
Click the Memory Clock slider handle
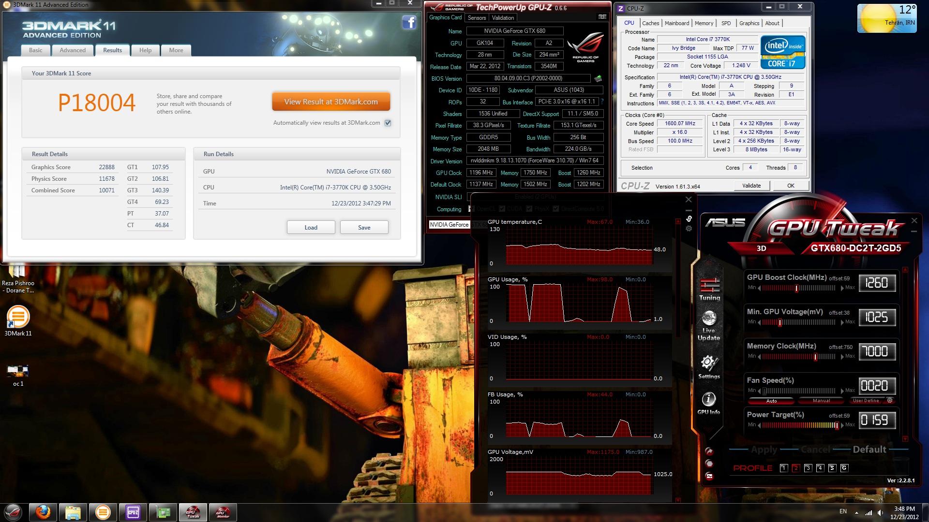[815, 357]
